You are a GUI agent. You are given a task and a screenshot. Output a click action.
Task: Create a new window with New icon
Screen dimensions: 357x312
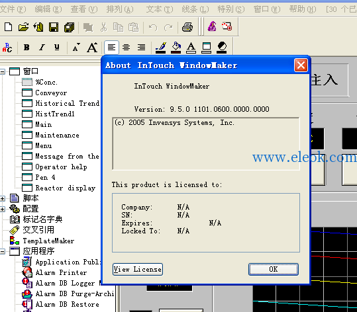tap(9, 27)
